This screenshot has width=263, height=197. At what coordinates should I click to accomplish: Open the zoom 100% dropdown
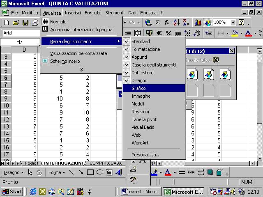(233, 23)
